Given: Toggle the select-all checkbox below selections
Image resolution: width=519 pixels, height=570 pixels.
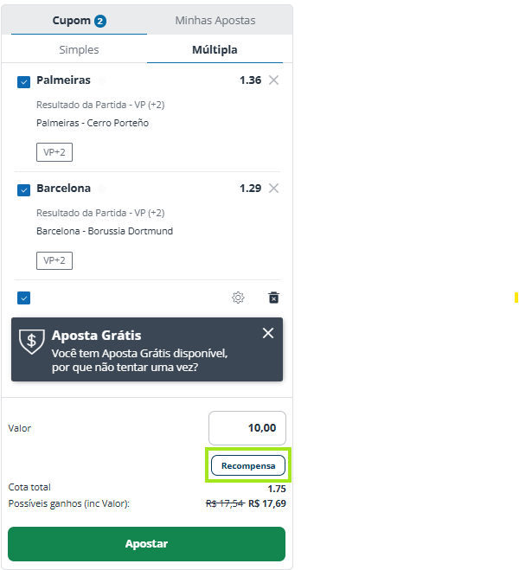Looking at the screenshot, I should [x=24, y=298].
